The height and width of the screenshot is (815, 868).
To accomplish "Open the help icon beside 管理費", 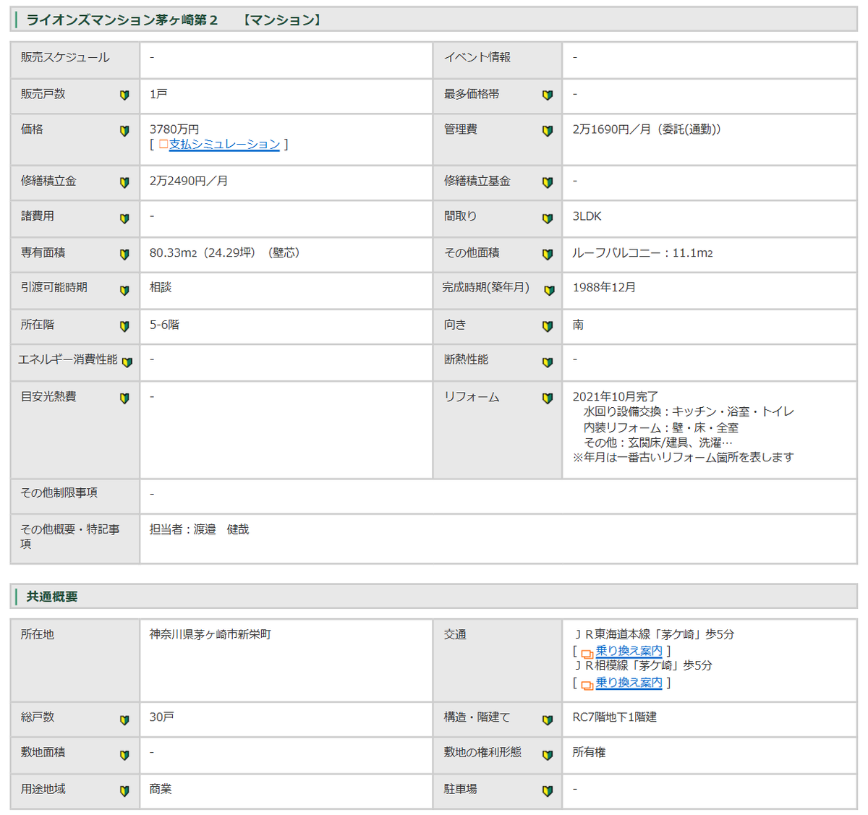I will [548, 131].
